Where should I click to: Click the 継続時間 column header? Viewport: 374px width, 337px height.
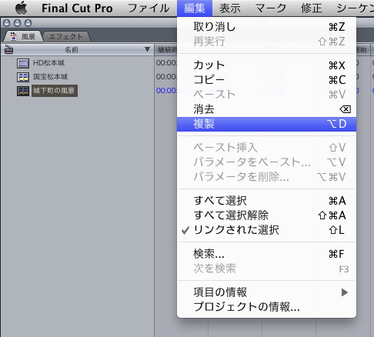pos(166,50)
